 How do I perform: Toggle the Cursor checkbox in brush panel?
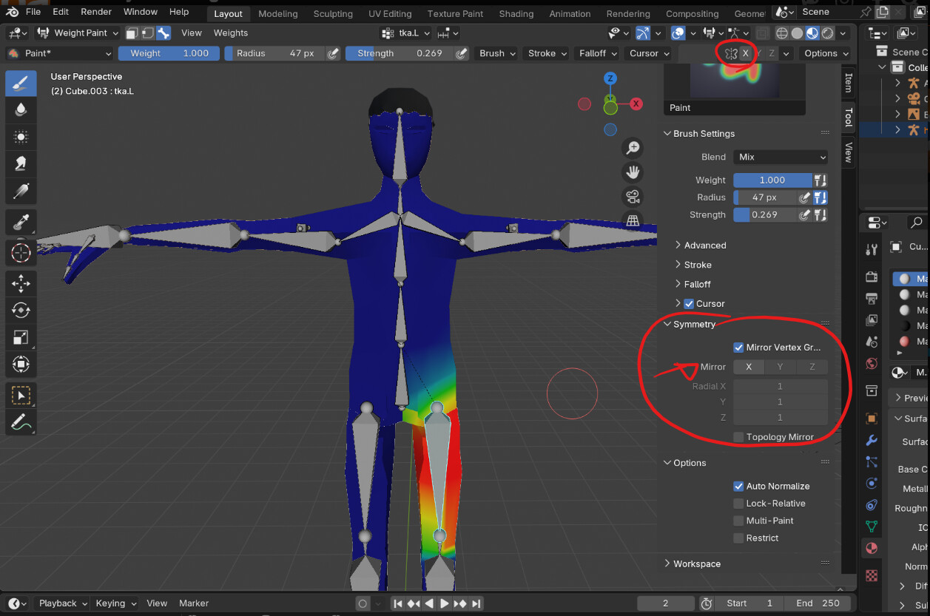tap(689, 304)
